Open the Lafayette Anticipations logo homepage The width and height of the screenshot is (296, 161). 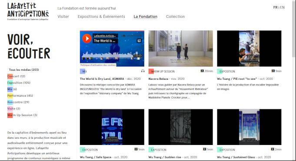point(28,11)
